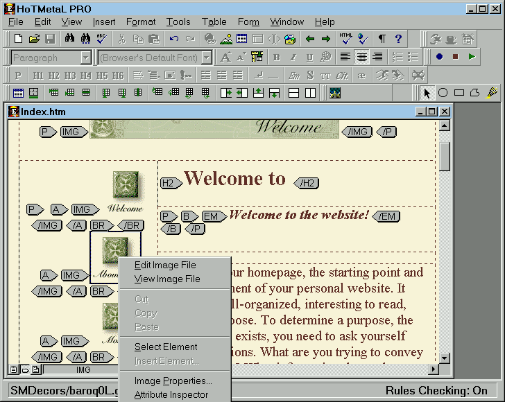The image size is (505, 402).
Task: Open the File menu
Action: [x=16, y=22]
